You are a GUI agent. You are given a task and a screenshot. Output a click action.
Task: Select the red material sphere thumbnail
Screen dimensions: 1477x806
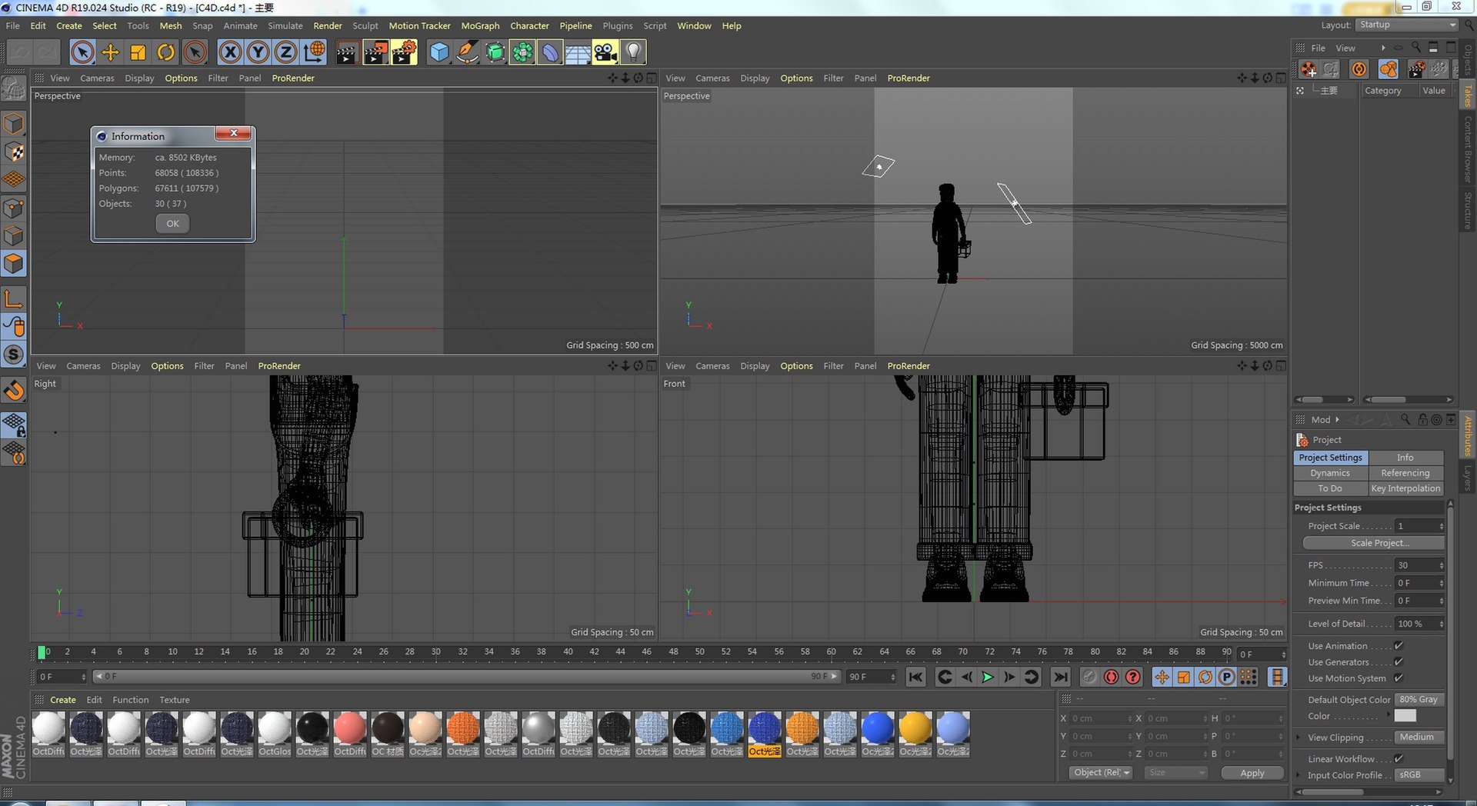(350, 728)
